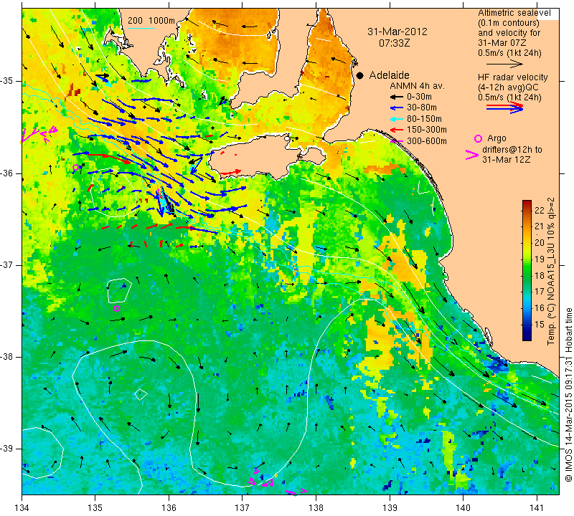Click the longitude axis label 139
The width and height of the screenshot is (574, 516).
coord(390,507)
